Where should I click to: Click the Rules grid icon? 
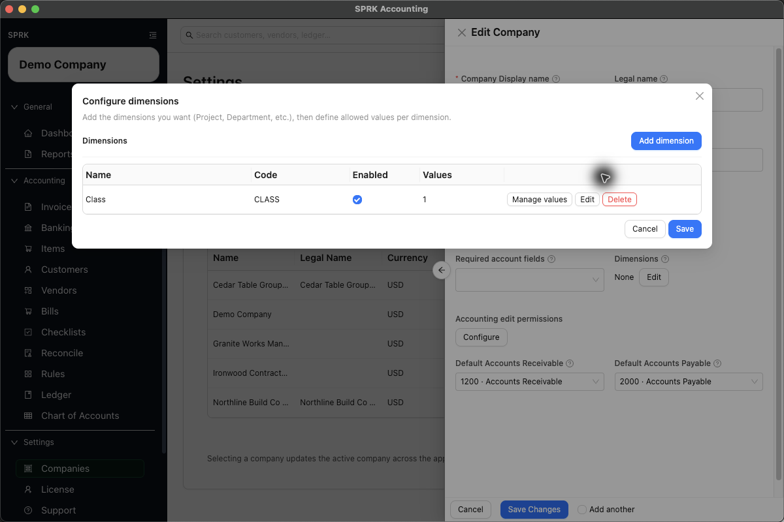point(28,374)
